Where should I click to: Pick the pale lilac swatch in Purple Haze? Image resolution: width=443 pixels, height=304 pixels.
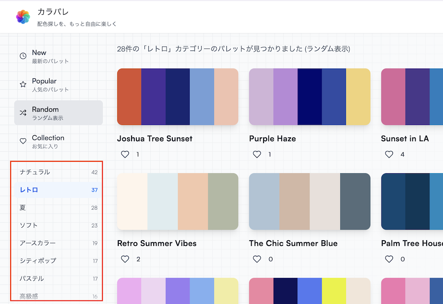click(x=261, y=97)
